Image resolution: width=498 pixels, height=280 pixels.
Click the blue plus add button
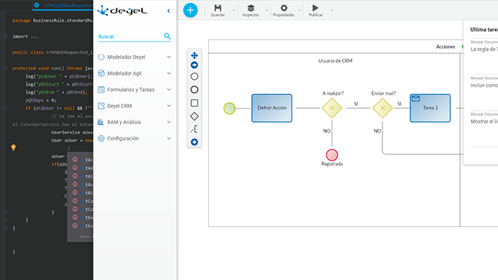coord(190,10)
